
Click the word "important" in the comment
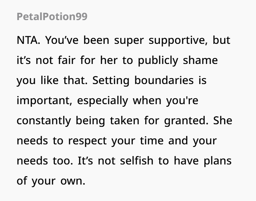coord(43,101)
